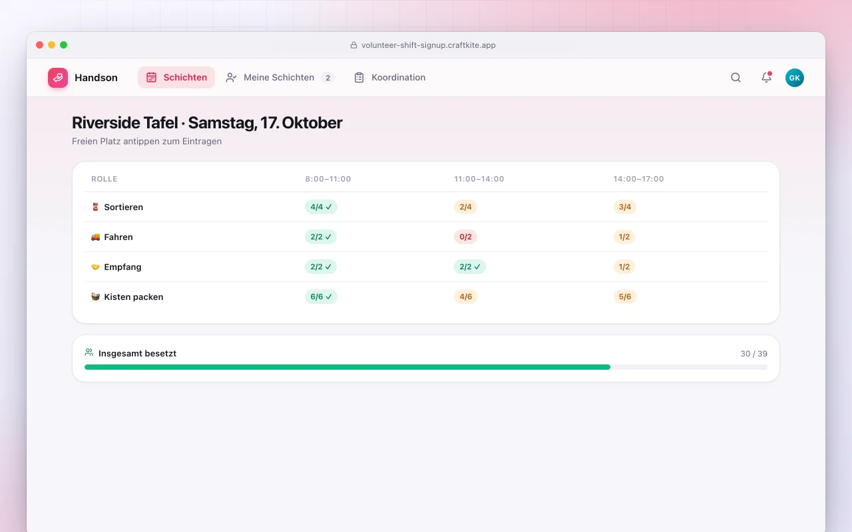Screen dimensions: 852x532
Task: Choose Kisten packen 5/6 slot
Action: pos(625,297)
